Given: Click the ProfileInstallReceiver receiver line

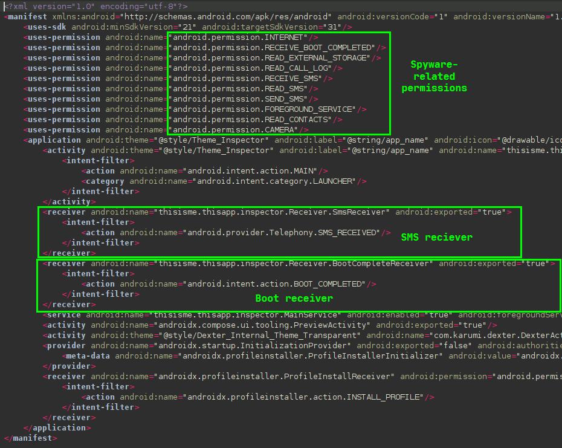Looking at the screenshot, I should click(x=303, y=376).
